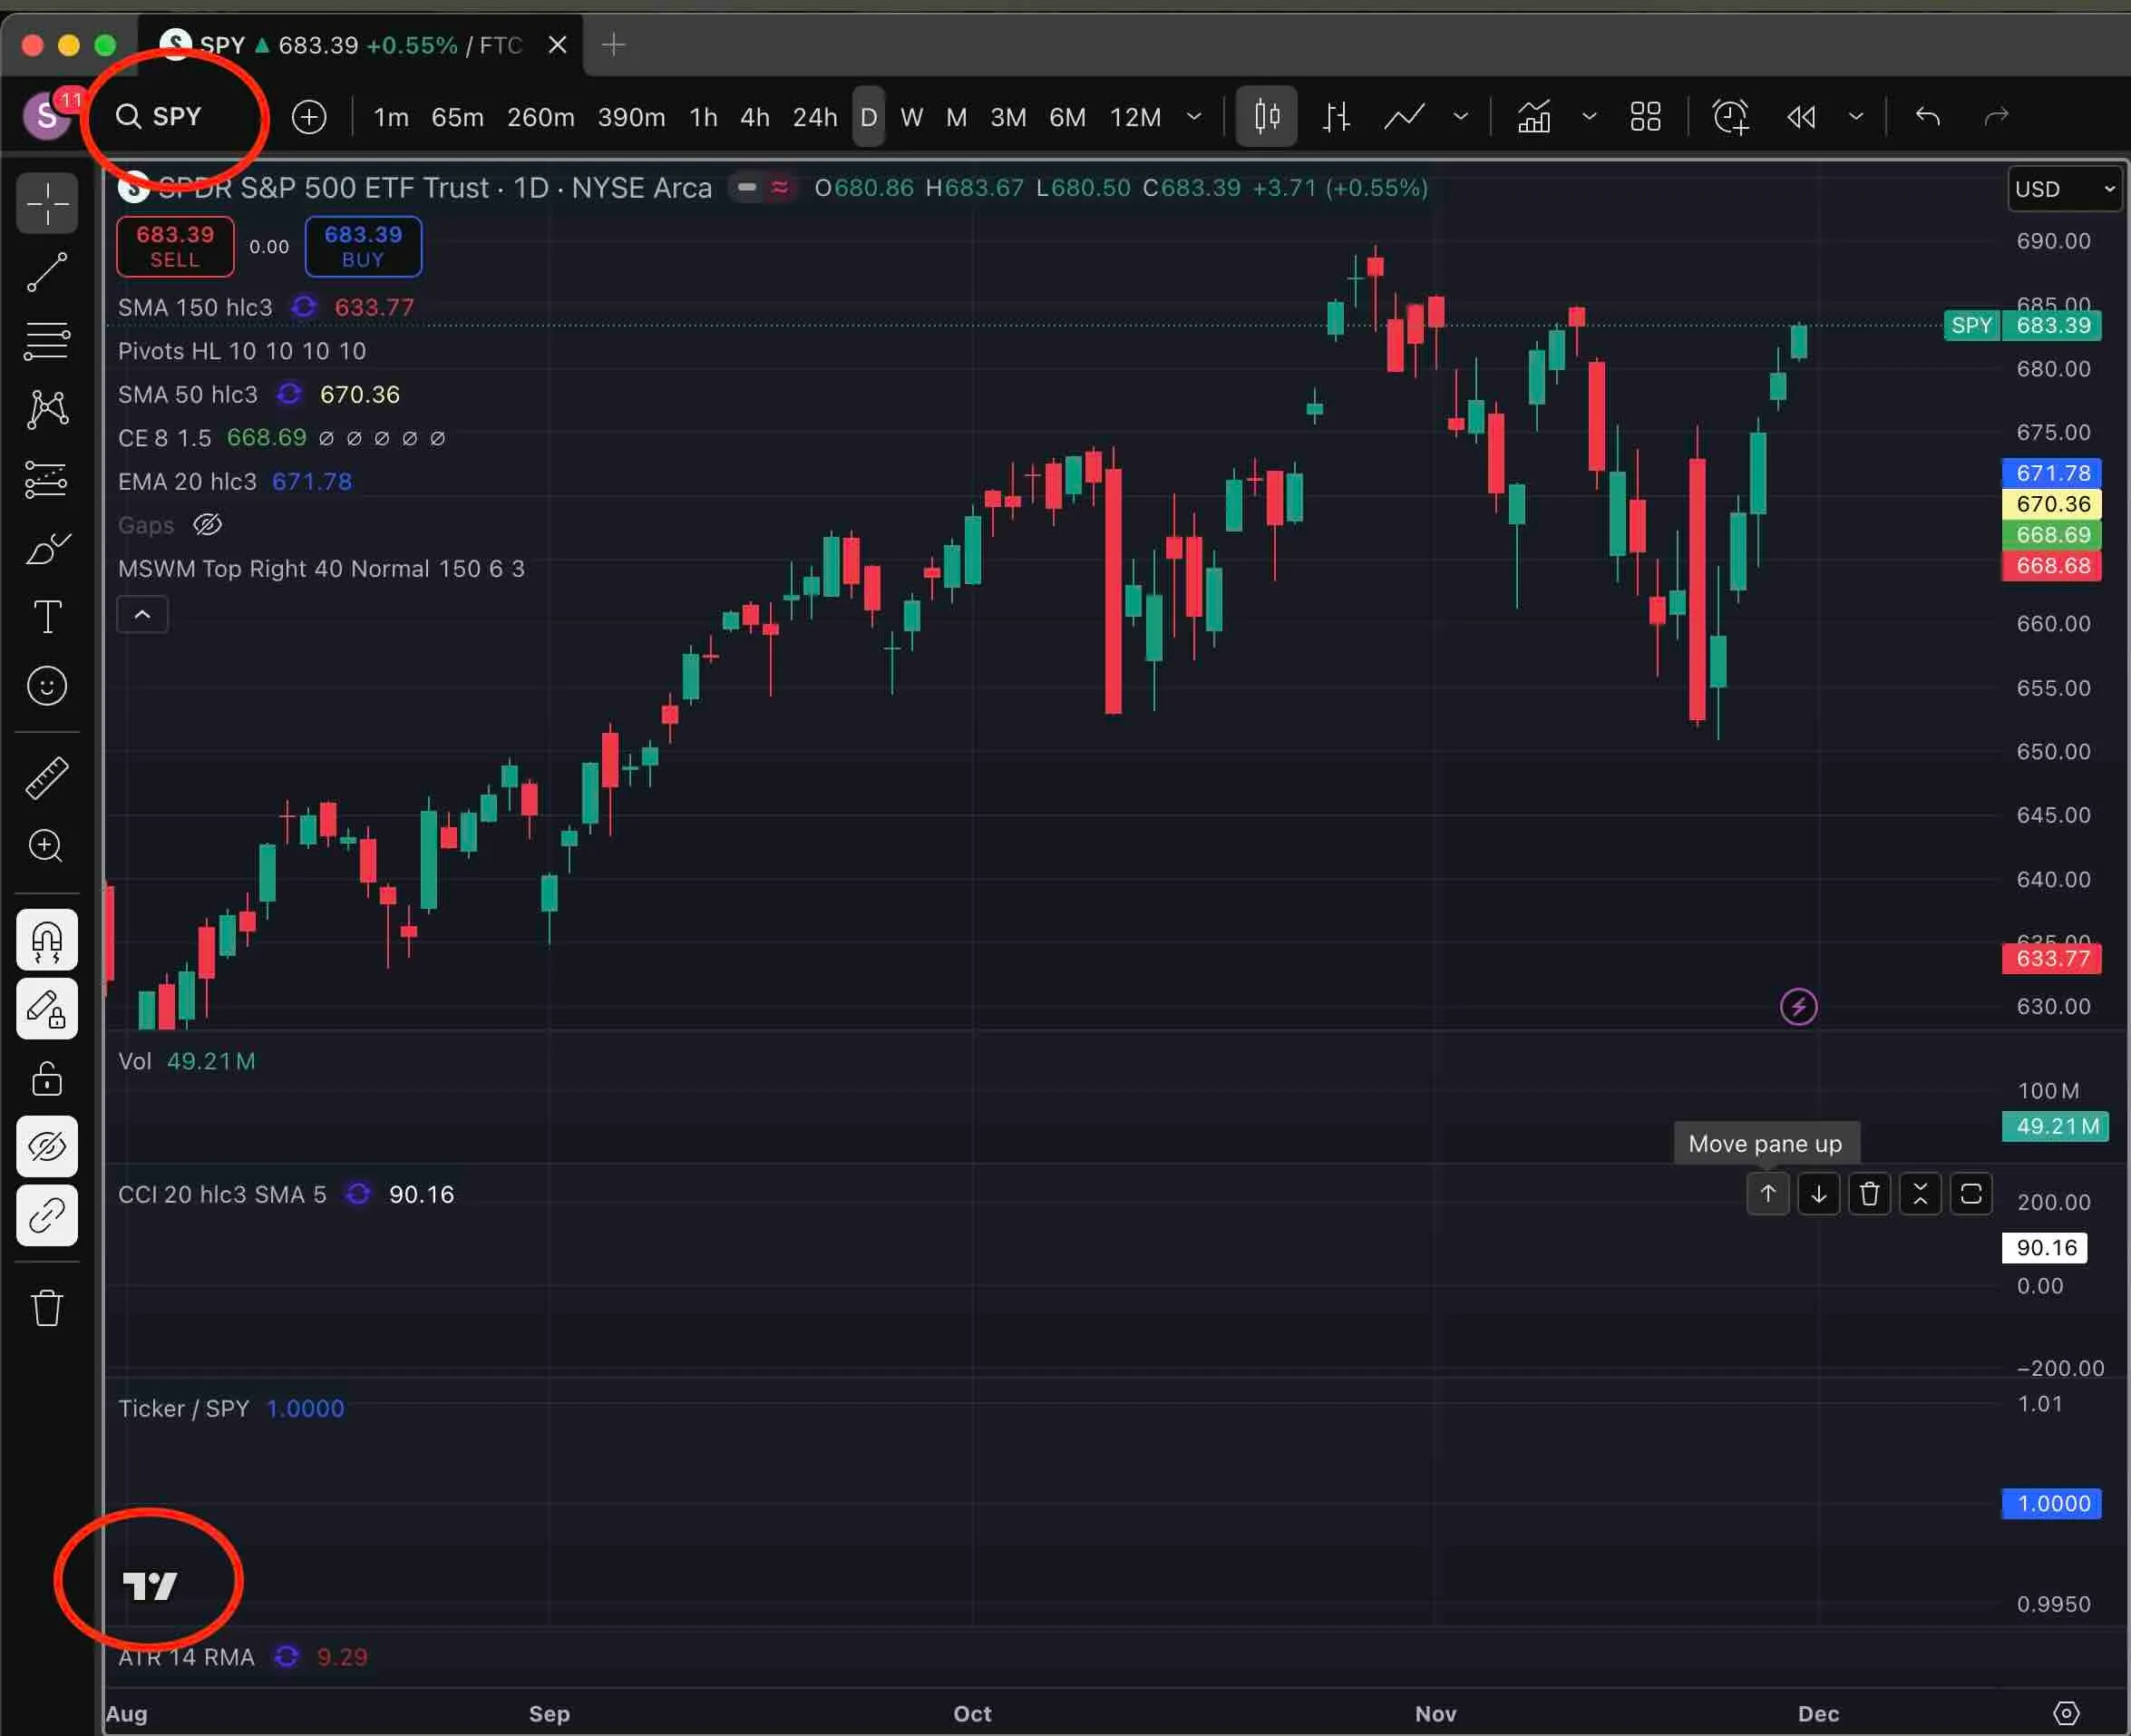The width and height of the screenshot is (2131, 1736).
Task: Create an alert using the clock icon
Action: [x=1730, y=116]
